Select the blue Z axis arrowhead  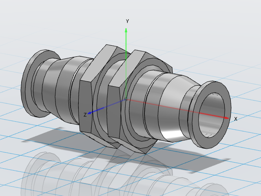(90, 113)
